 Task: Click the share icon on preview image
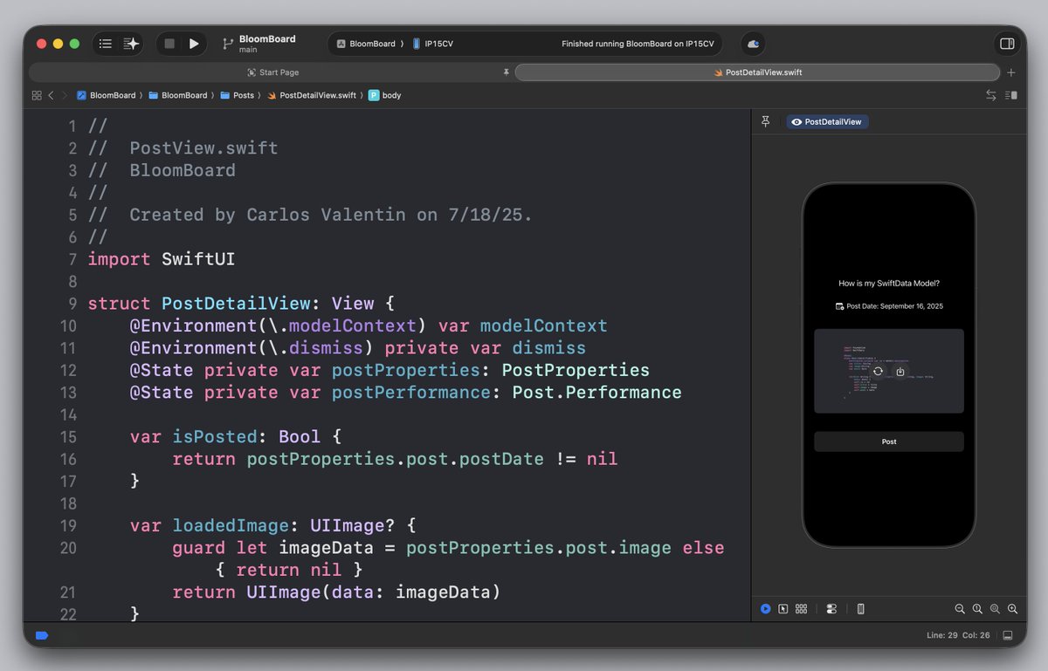coord(900,372)
